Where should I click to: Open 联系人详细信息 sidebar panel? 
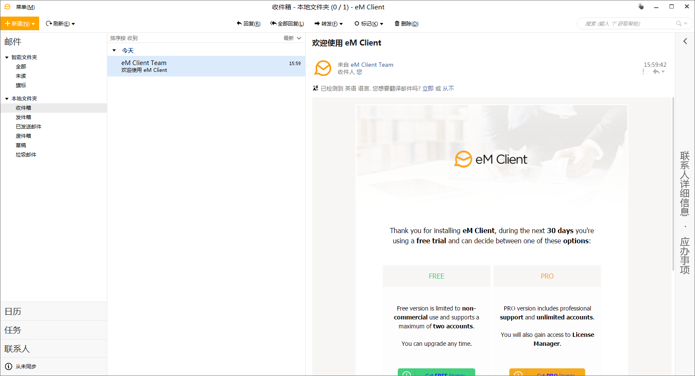coord(685,184)
